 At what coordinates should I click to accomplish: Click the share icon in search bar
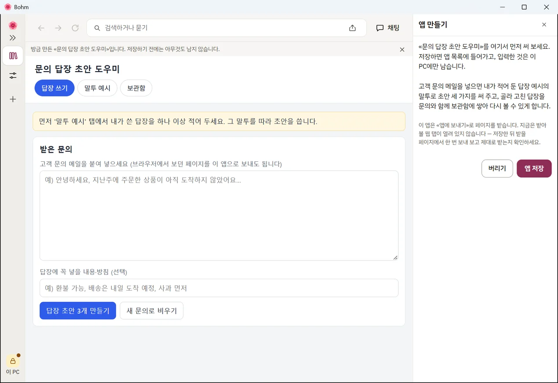352,28
